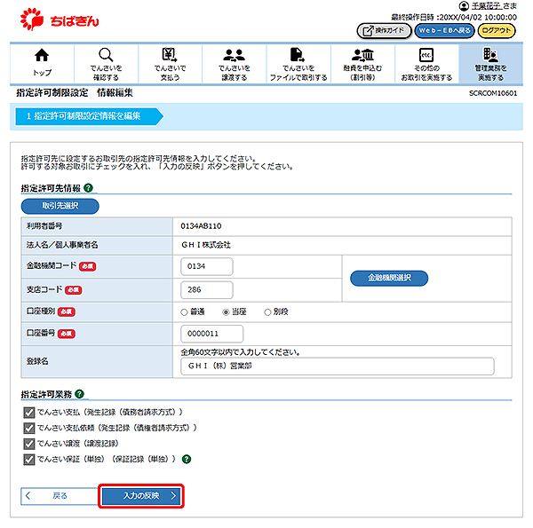Image resolution: width=533 pixels, height=528 pixels.
Task: Select 別段 account type radio
Action: [x=267, y=312]
